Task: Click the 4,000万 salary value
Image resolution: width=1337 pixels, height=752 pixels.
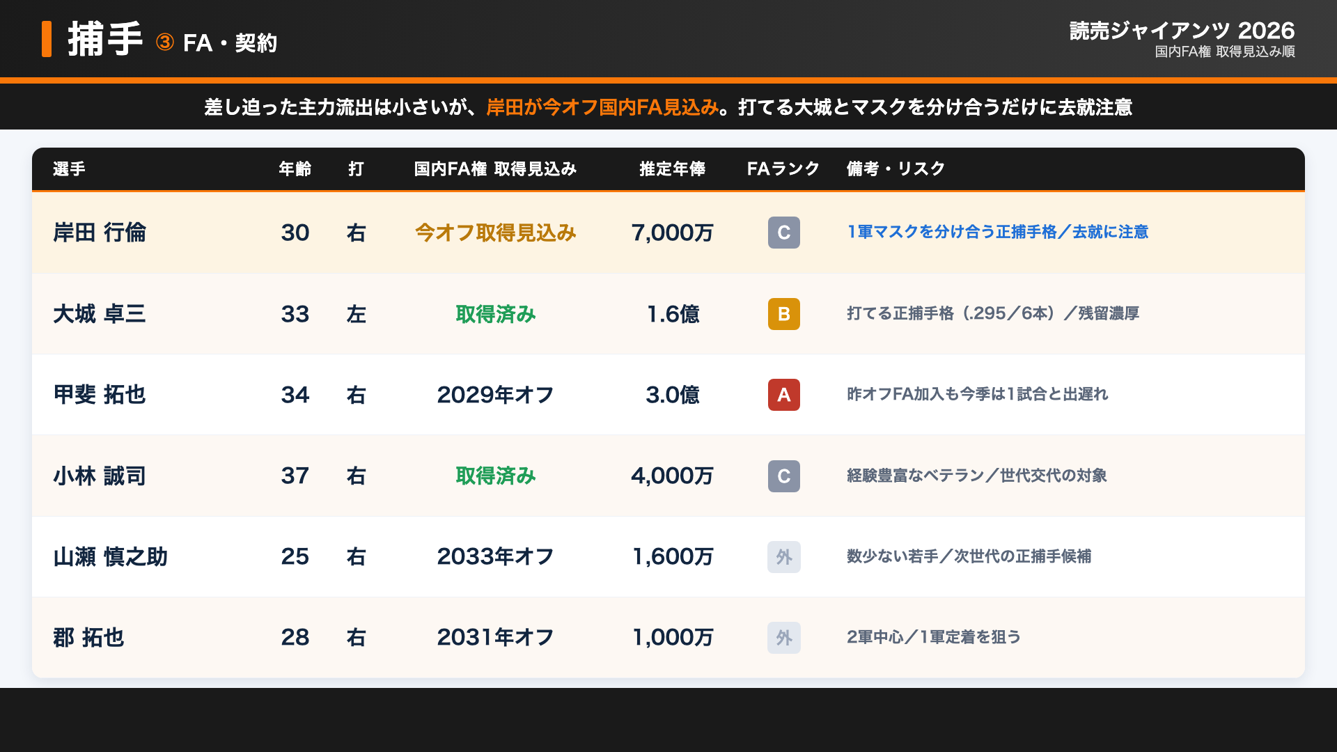Action: [673, 476]
